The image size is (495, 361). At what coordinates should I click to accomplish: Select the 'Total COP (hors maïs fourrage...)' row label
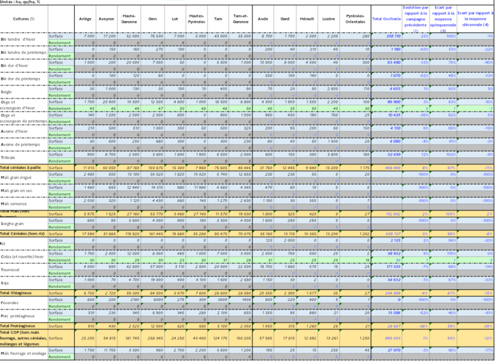(x=24, y=338)
